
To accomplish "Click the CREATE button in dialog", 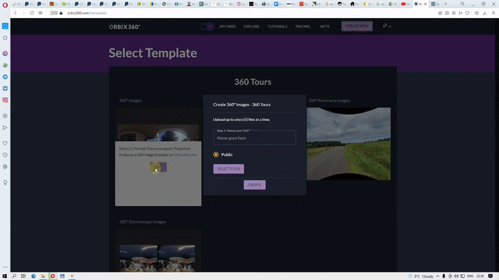I will click(254, 185).
